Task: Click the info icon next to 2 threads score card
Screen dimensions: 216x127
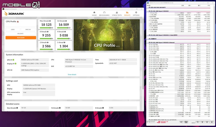Action: click(x=48, y=43)
